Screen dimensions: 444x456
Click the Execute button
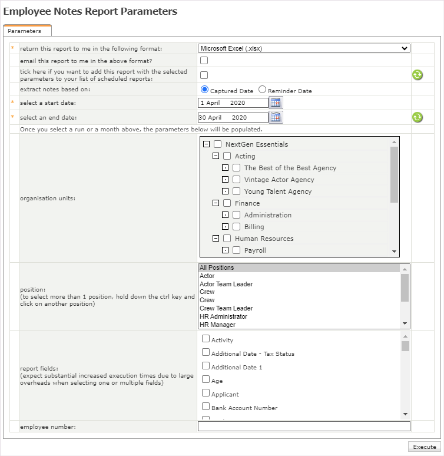[424, 447]
